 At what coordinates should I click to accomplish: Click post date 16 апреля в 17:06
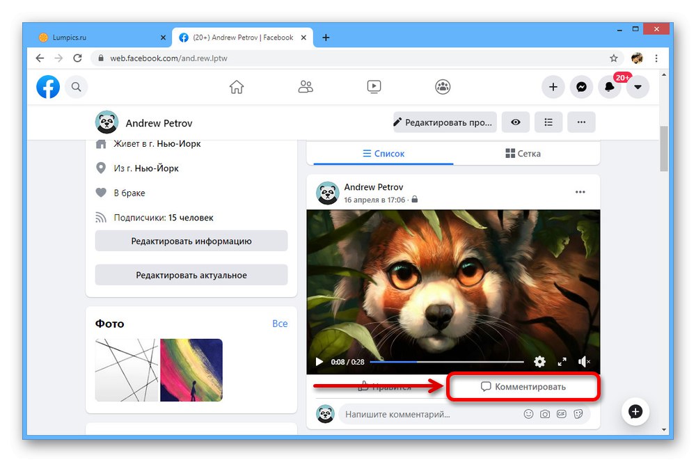click(374, 200)
